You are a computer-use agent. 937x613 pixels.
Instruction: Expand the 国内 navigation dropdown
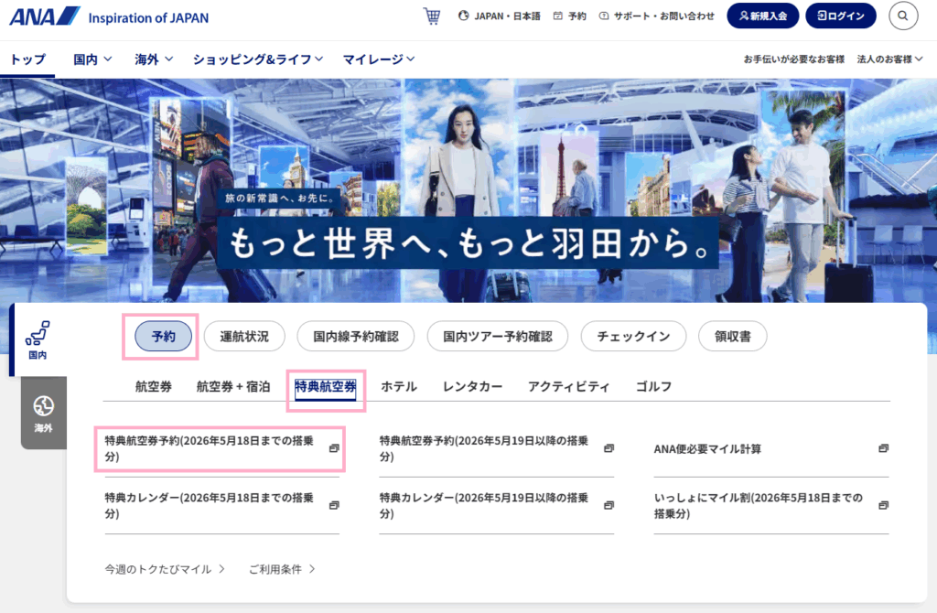[92, 59]
